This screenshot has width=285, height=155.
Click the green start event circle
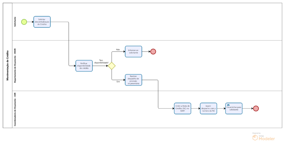pyautogui.click(x=24, y=22)
